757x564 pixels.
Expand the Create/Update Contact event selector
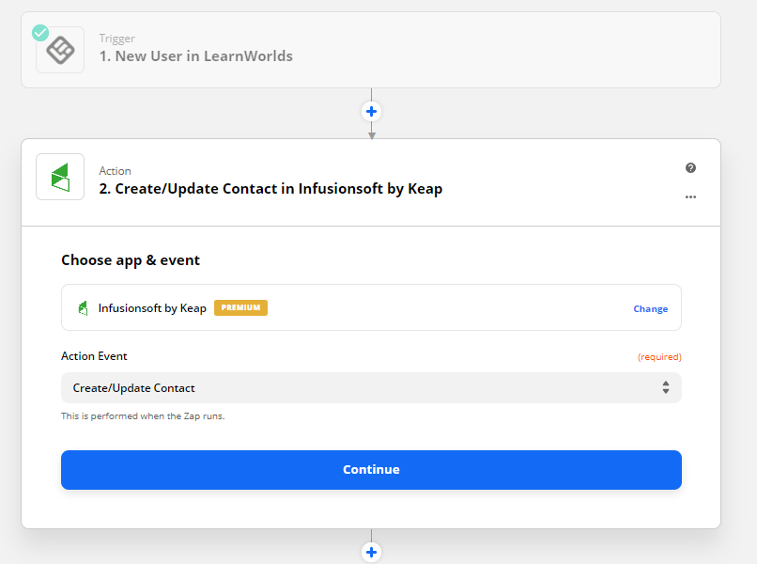[371, 386]
